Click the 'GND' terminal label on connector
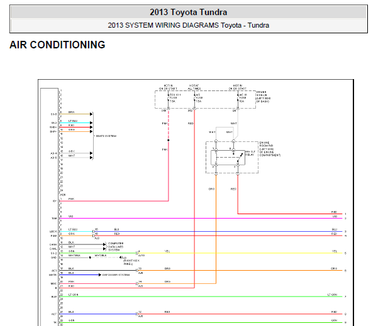 coord(53,258)
